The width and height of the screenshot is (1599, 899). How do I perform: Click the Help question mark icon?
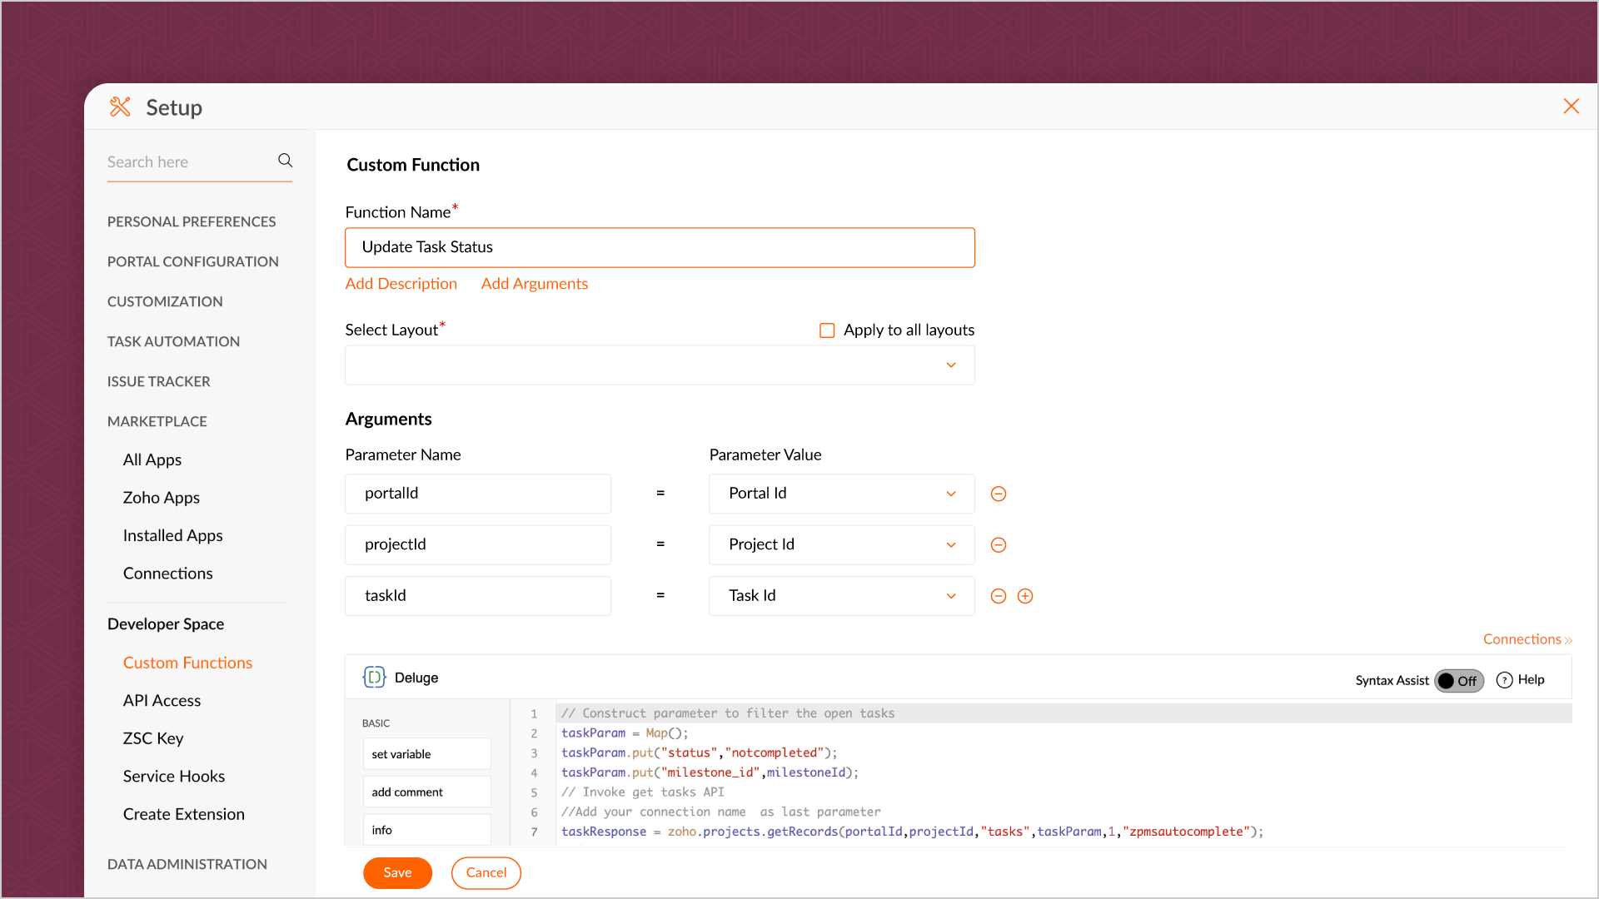click(1504, 680)
